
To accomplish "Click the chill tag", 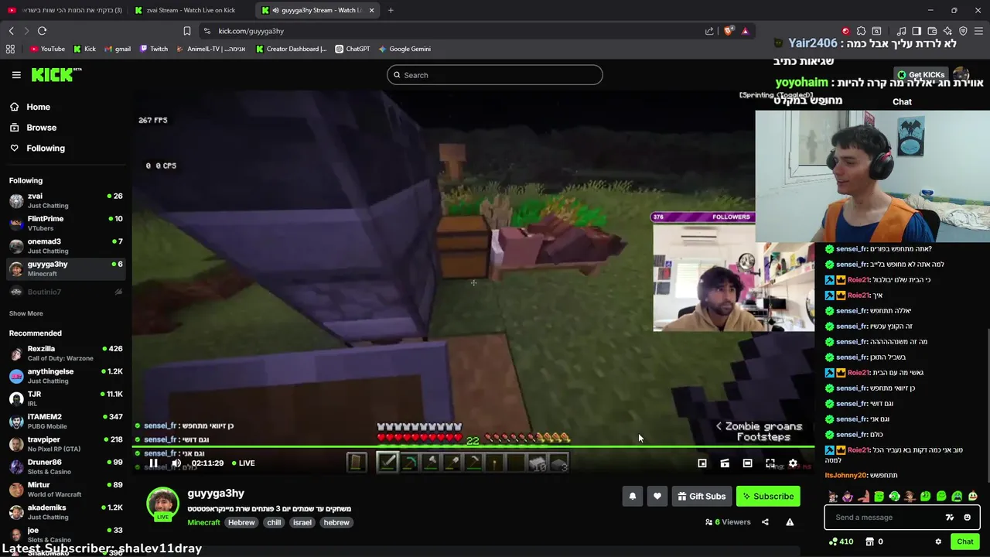I will [x=274, y=522].
